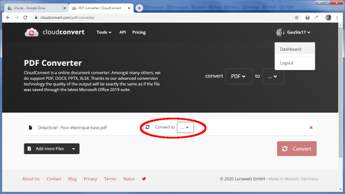Screen dimensions: 345x194
Task: Open the Terms footer link
Action: tap(110, 179)
